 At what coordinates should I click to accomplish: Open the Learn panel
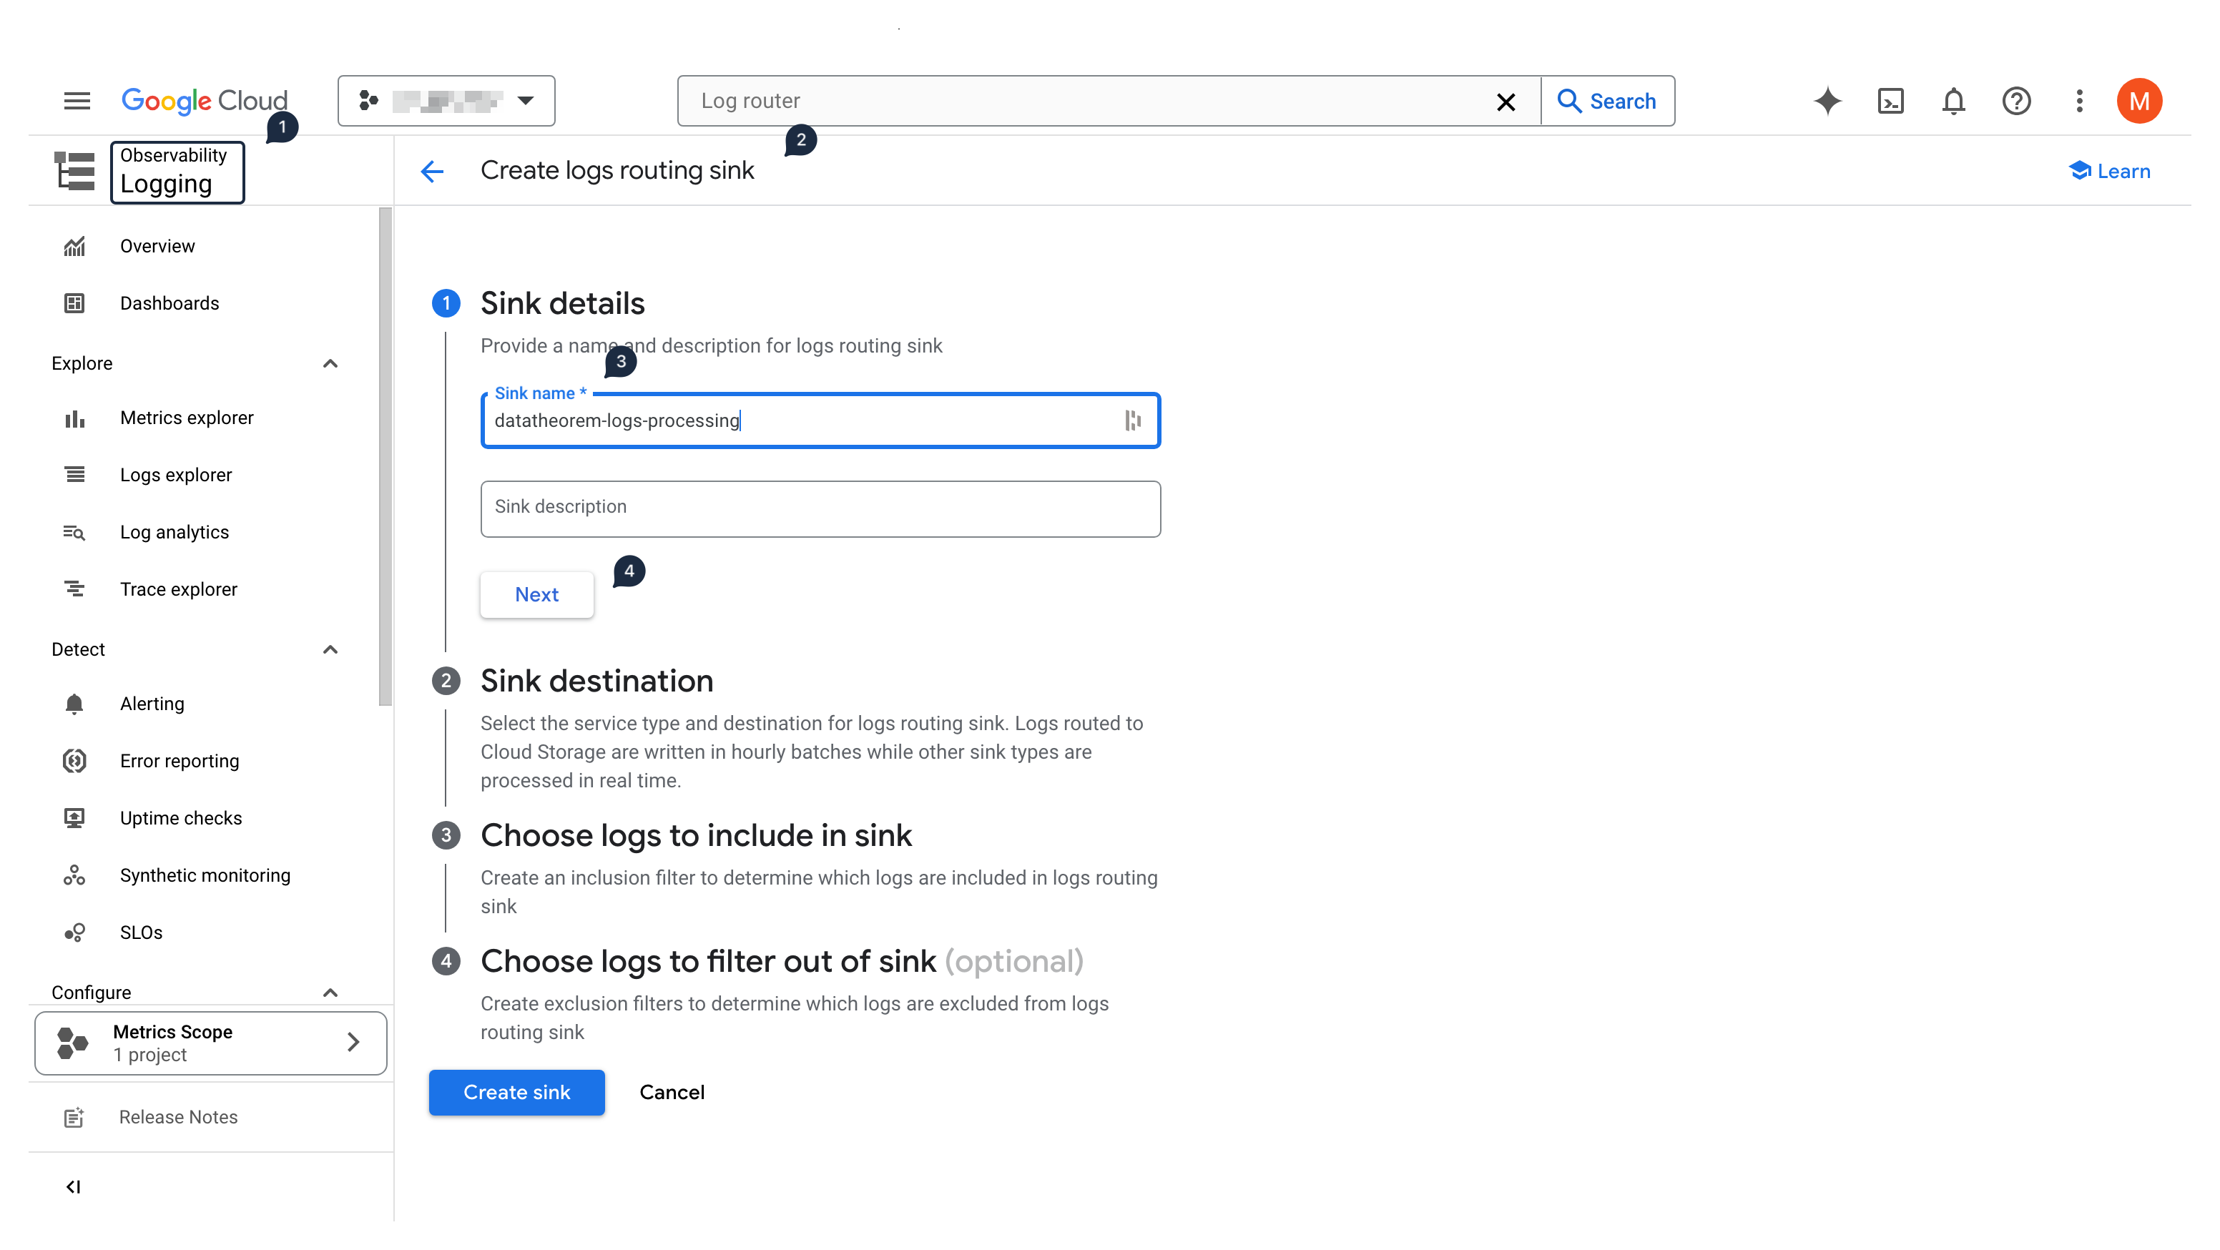point(2110,171)
